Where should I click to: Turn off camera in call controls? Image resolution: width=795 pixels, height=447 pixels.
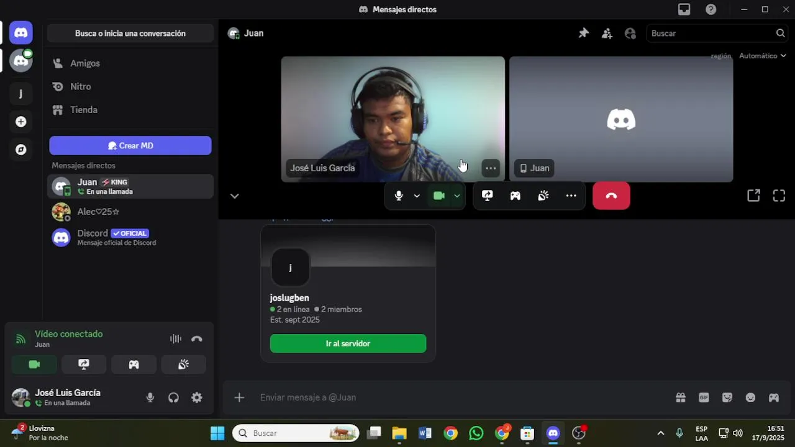[439, 196]
